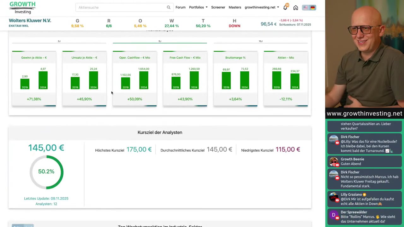
Task: Click the Letztes Update 09.11.2025 text
Action: 46,198
